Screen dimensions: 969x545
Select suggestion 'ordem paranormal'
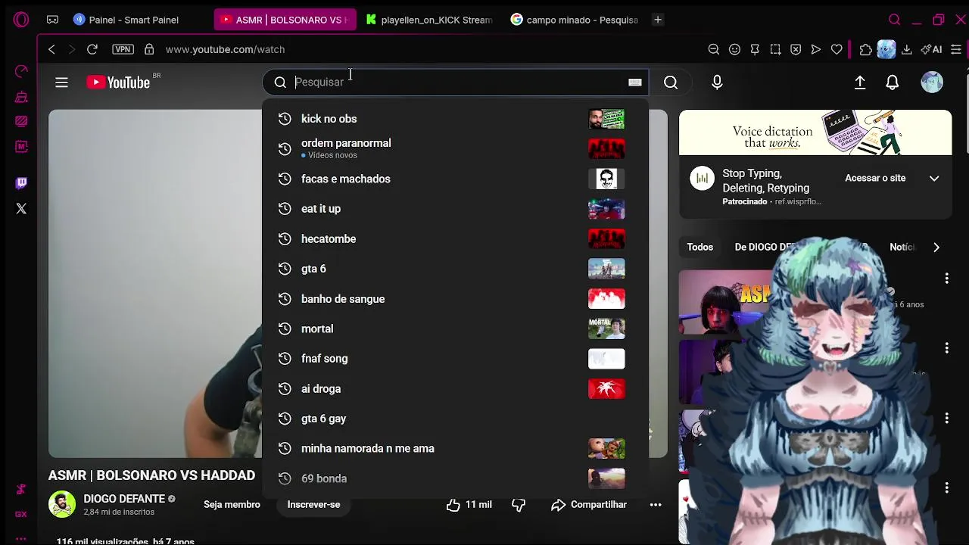pyautogui.click(x=455, y=148)
